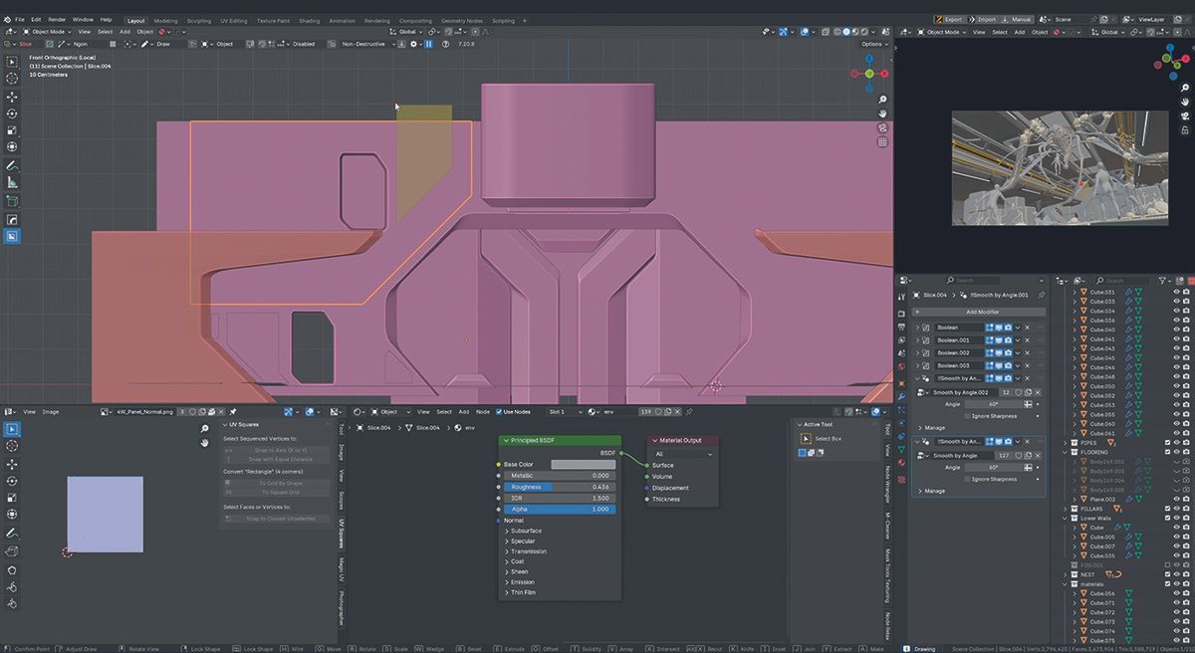Click the Import button in the top bar
Viewport: 1195px width, 653px height.
pos(984,19)
